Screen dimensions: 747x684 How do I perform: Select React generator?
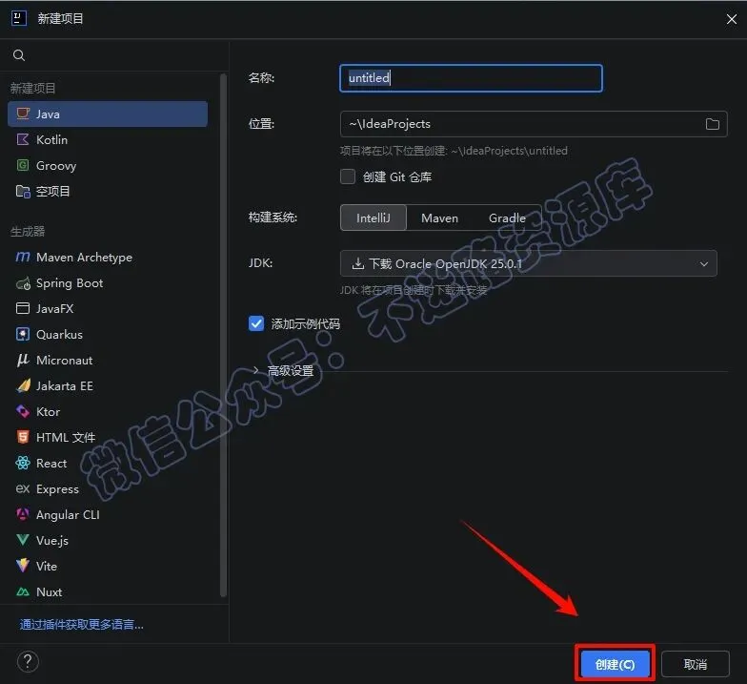tap(108, 464)
